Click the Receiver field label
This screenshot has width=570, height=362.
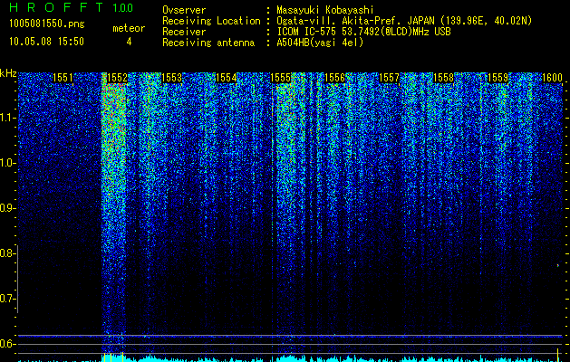pos(184,32)
